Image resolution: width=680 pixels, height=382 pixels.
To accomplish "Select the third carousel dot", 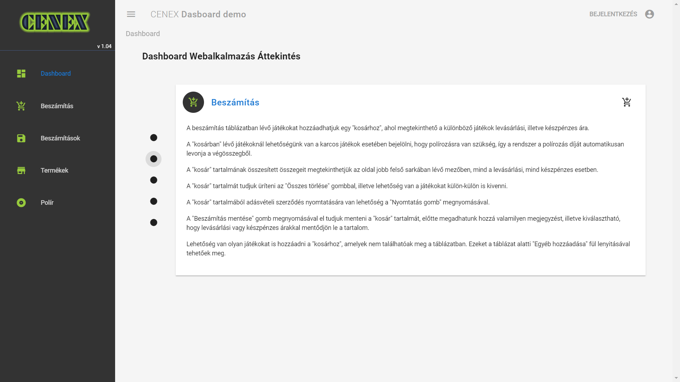I will pyautogui.click(x=154, y=180).
